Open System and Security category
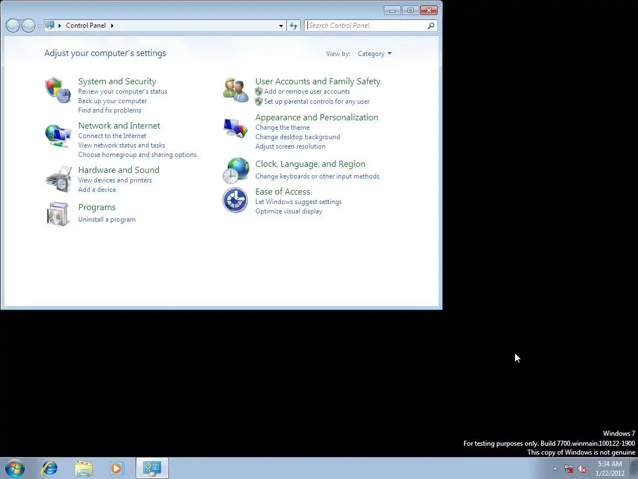The width and height of the screenshot is (638, 479). pos(117,81)
